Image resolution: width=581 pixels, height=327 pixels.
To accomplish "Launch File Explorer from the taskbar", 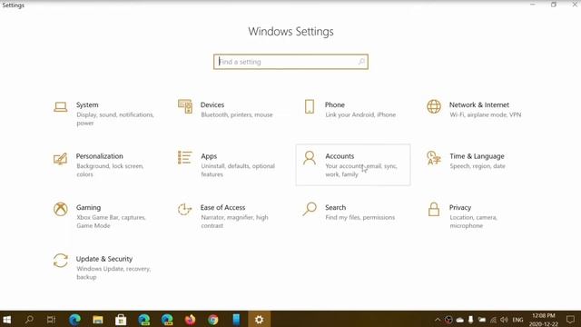I will [98, 319].
